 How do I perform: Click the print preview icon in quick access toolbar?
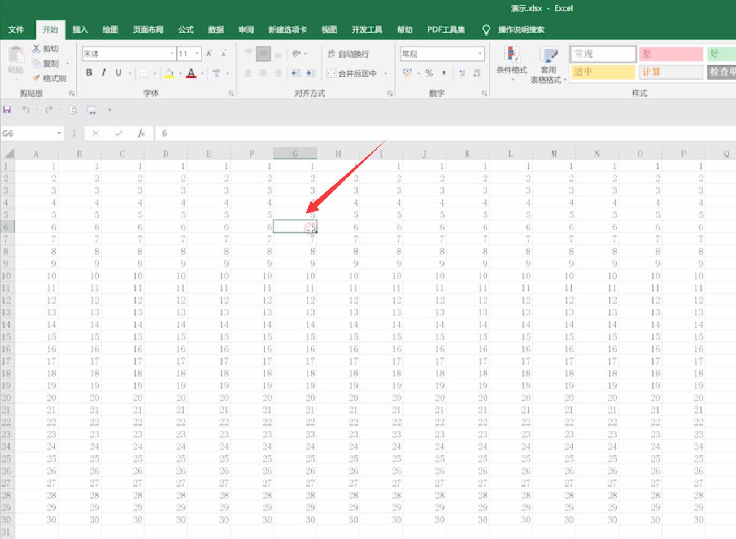(73, 109)
